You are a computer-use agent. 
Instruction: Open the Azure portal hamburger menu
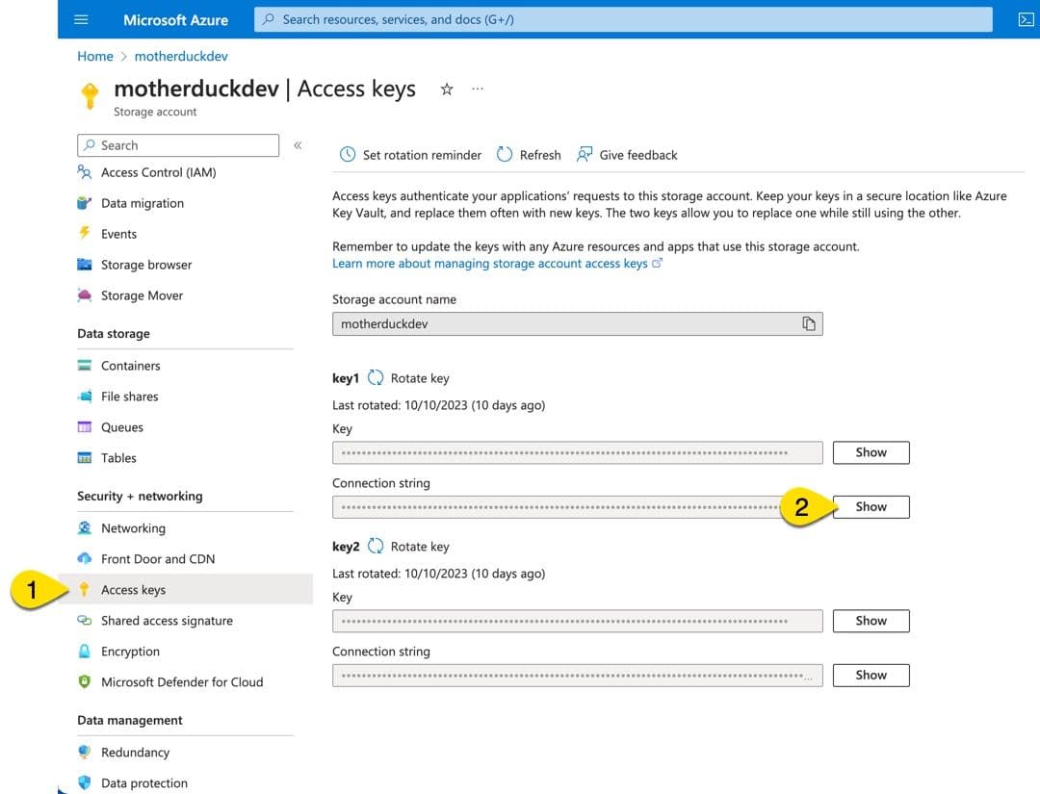tap(81, 19)
